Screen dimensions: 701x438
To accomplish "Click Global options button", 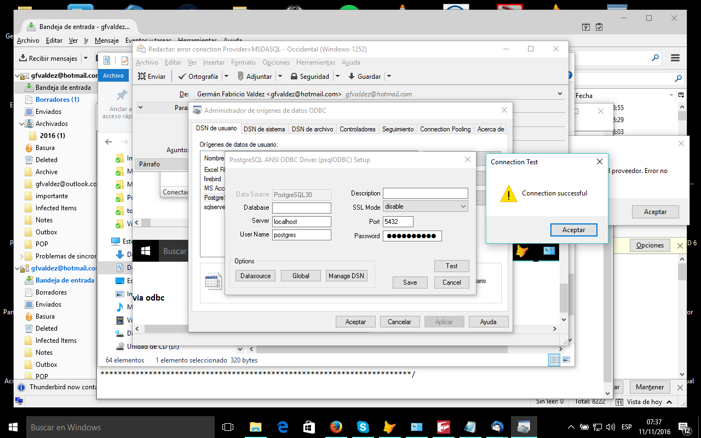I will pyautogui.click(x=301, y=276).
